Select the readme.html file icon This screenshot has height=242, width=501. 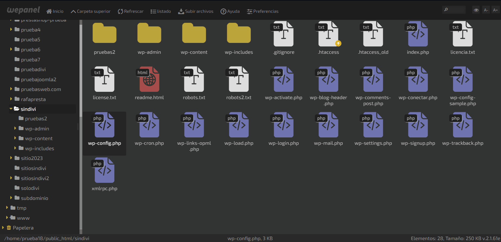[x=149, y=79]
